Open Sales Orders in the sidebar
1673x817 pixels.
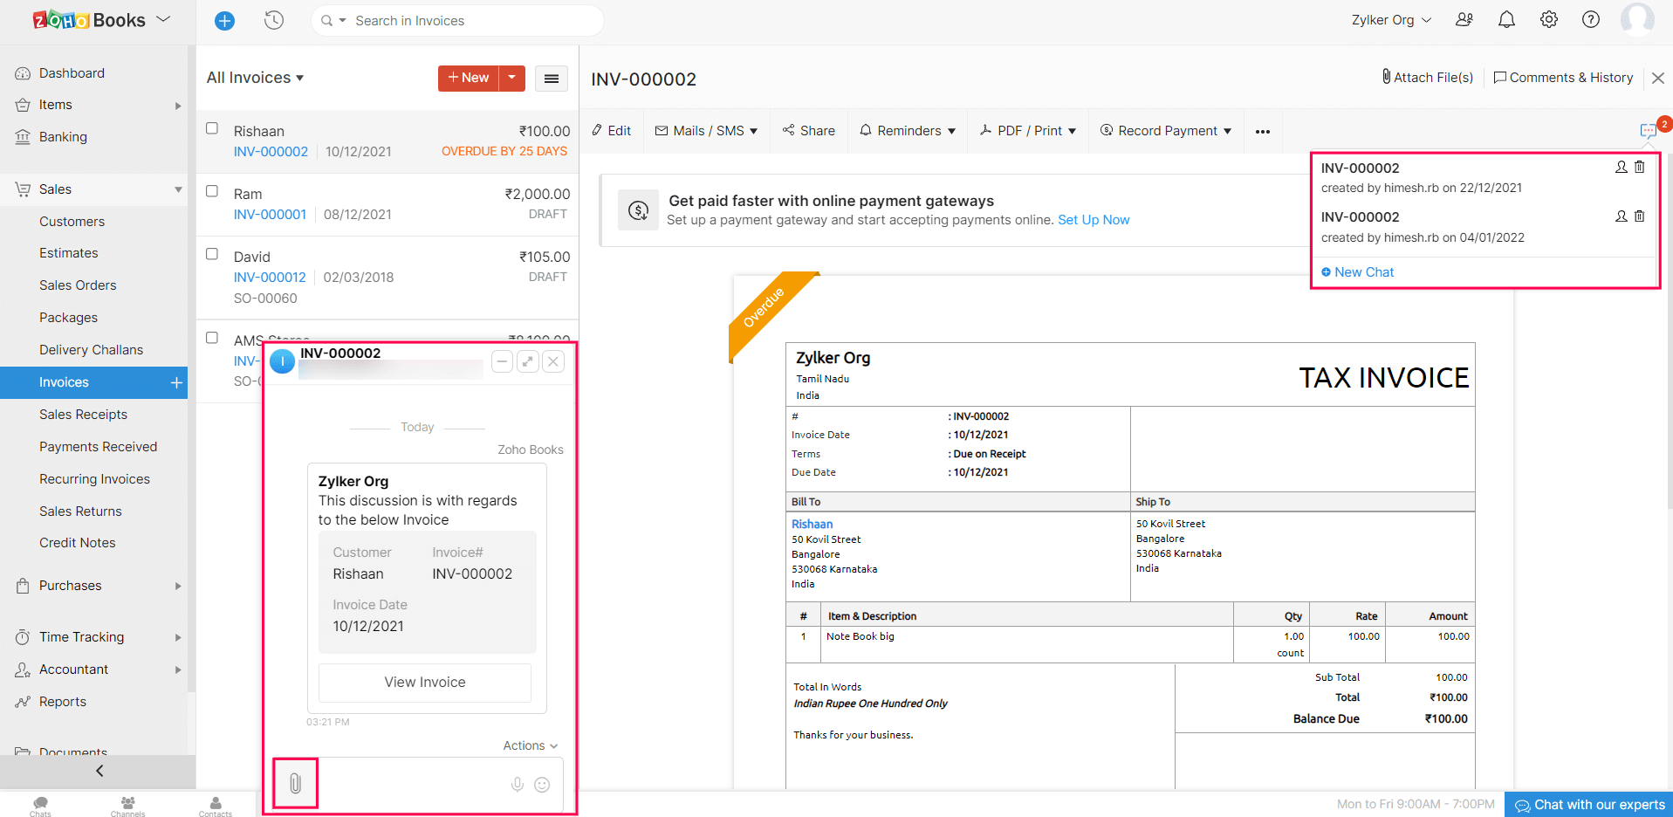pos(78,285)
